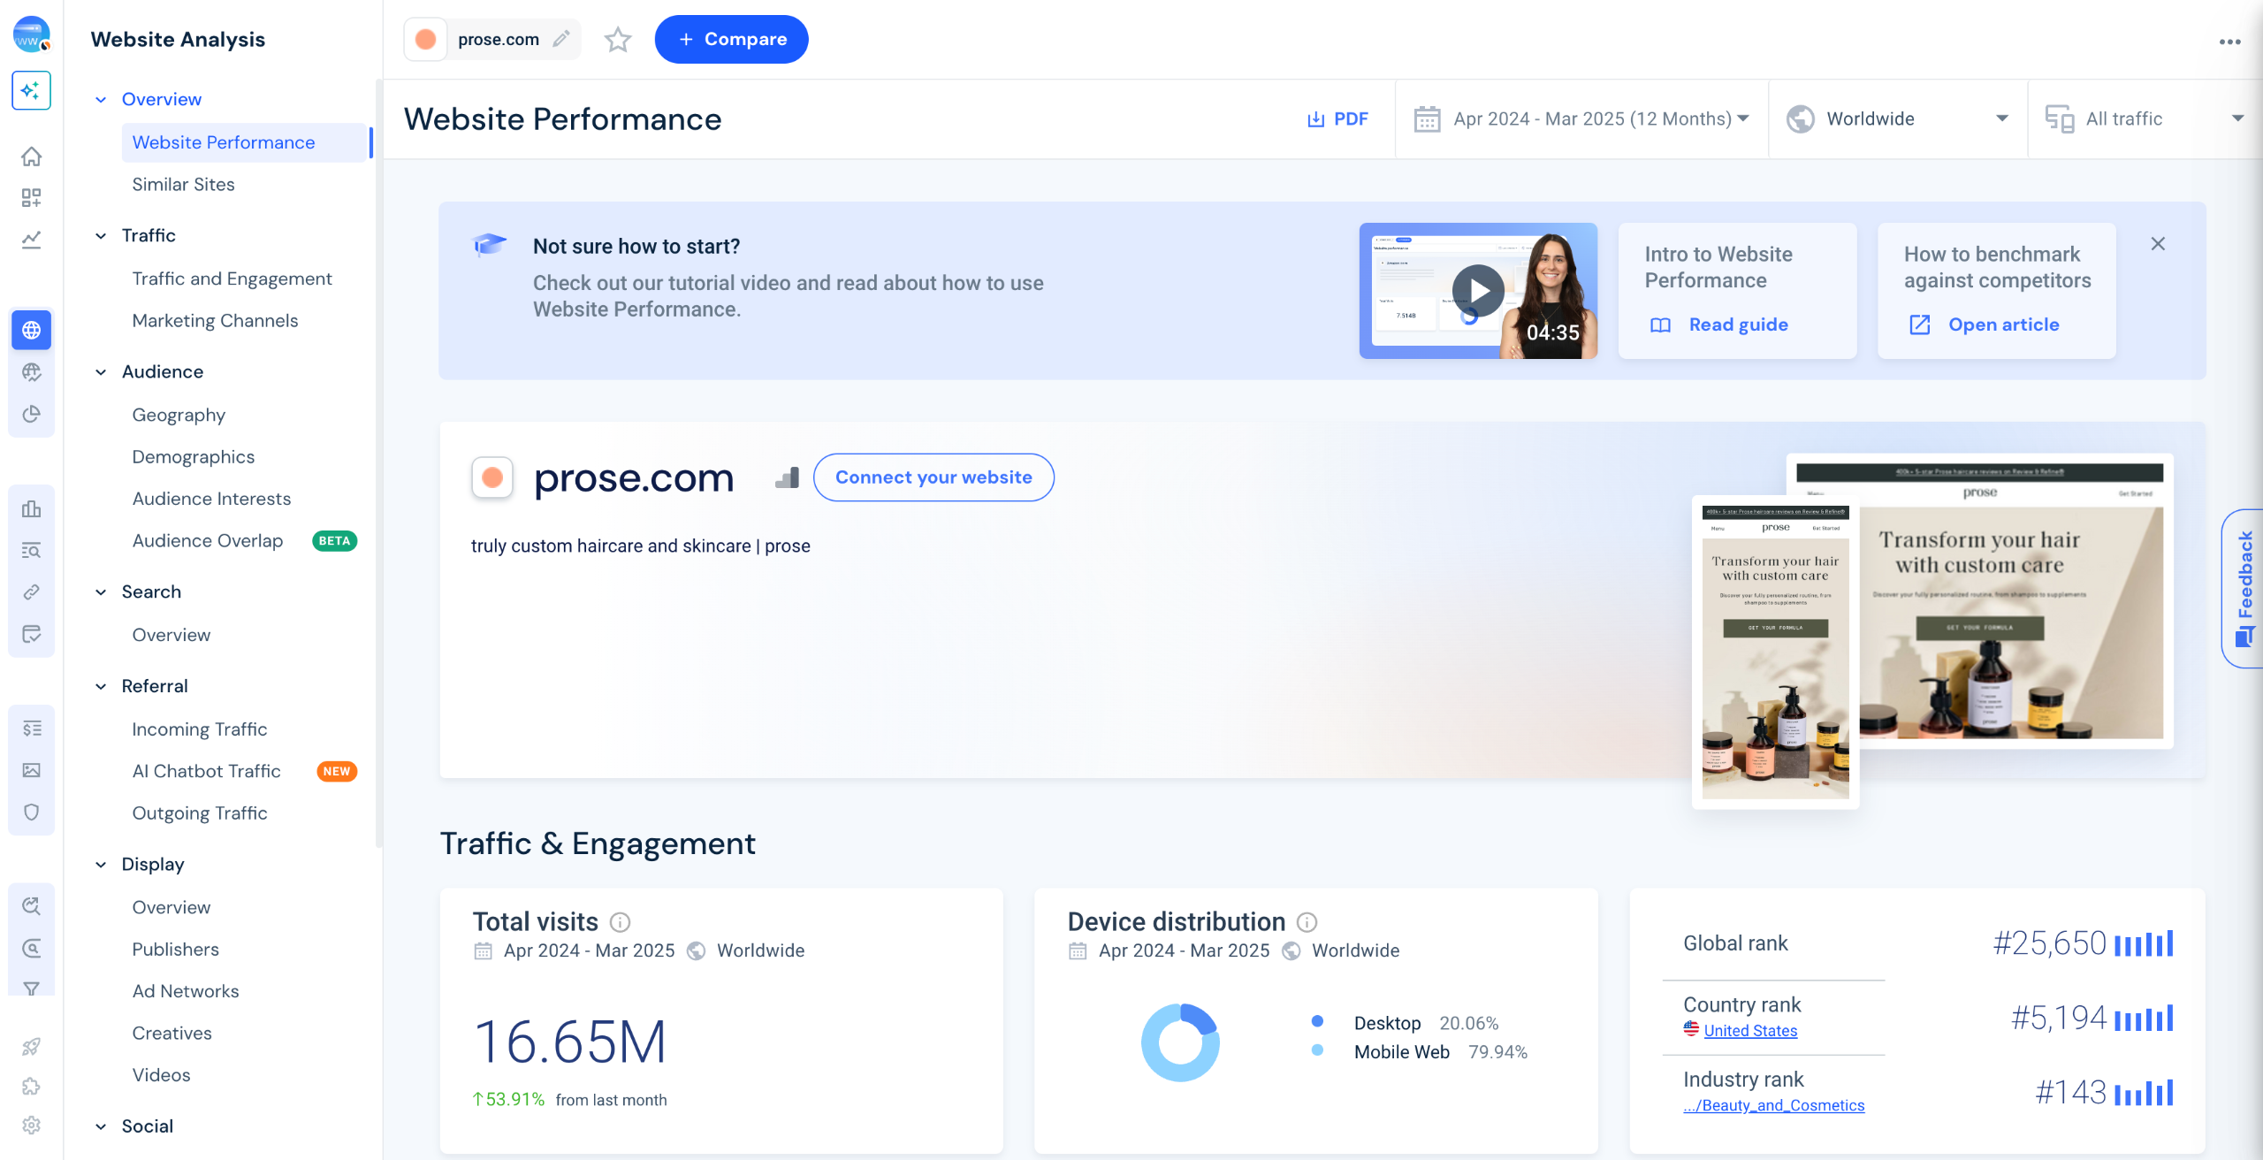The width and height of the screenshot is (2263, 1160).
Task: Open the bar chart icon in rail
Action: click(31, 508)
